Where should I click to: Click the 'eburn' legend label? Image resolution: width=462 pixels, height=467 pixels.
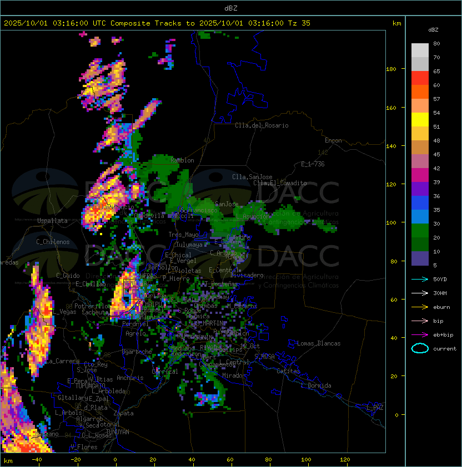click(441, 307)
